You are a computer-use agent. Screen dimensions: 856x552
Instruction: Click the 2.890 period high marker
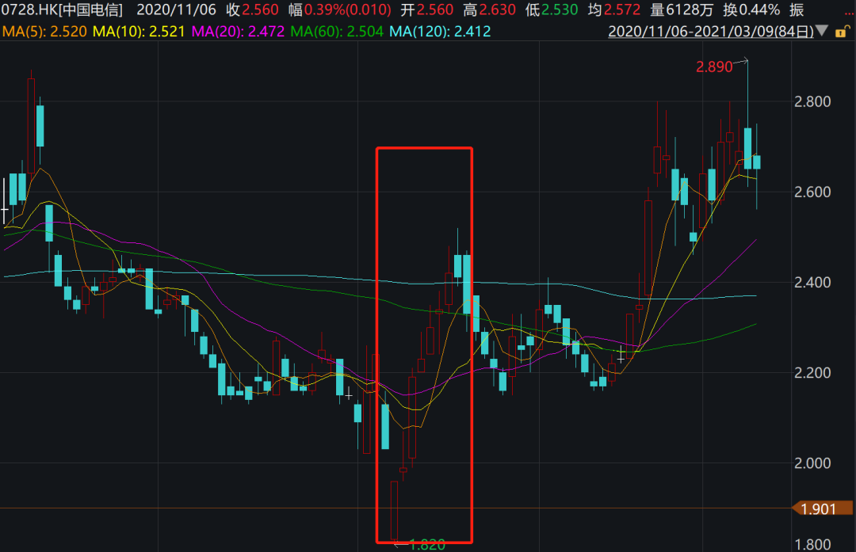coord(714,67)
